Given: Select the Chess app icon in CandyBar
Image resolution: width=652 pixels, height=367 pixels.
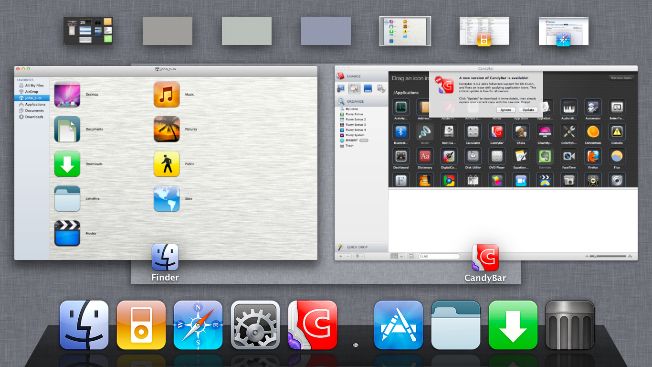Looking at the screenshot, I should pyautogui.click(x=521, y=131).
